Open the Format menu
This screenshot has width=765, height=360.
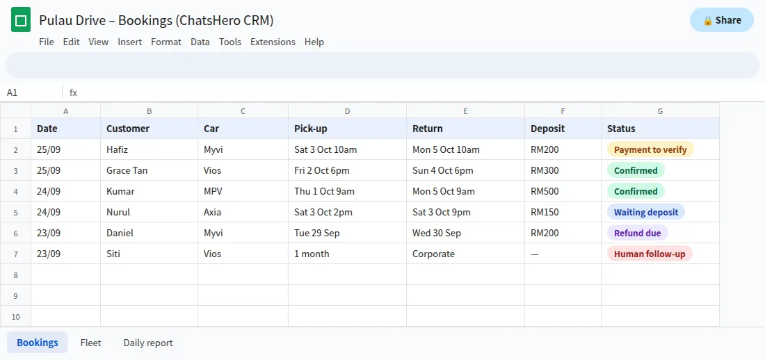click(x=166, y=42)
